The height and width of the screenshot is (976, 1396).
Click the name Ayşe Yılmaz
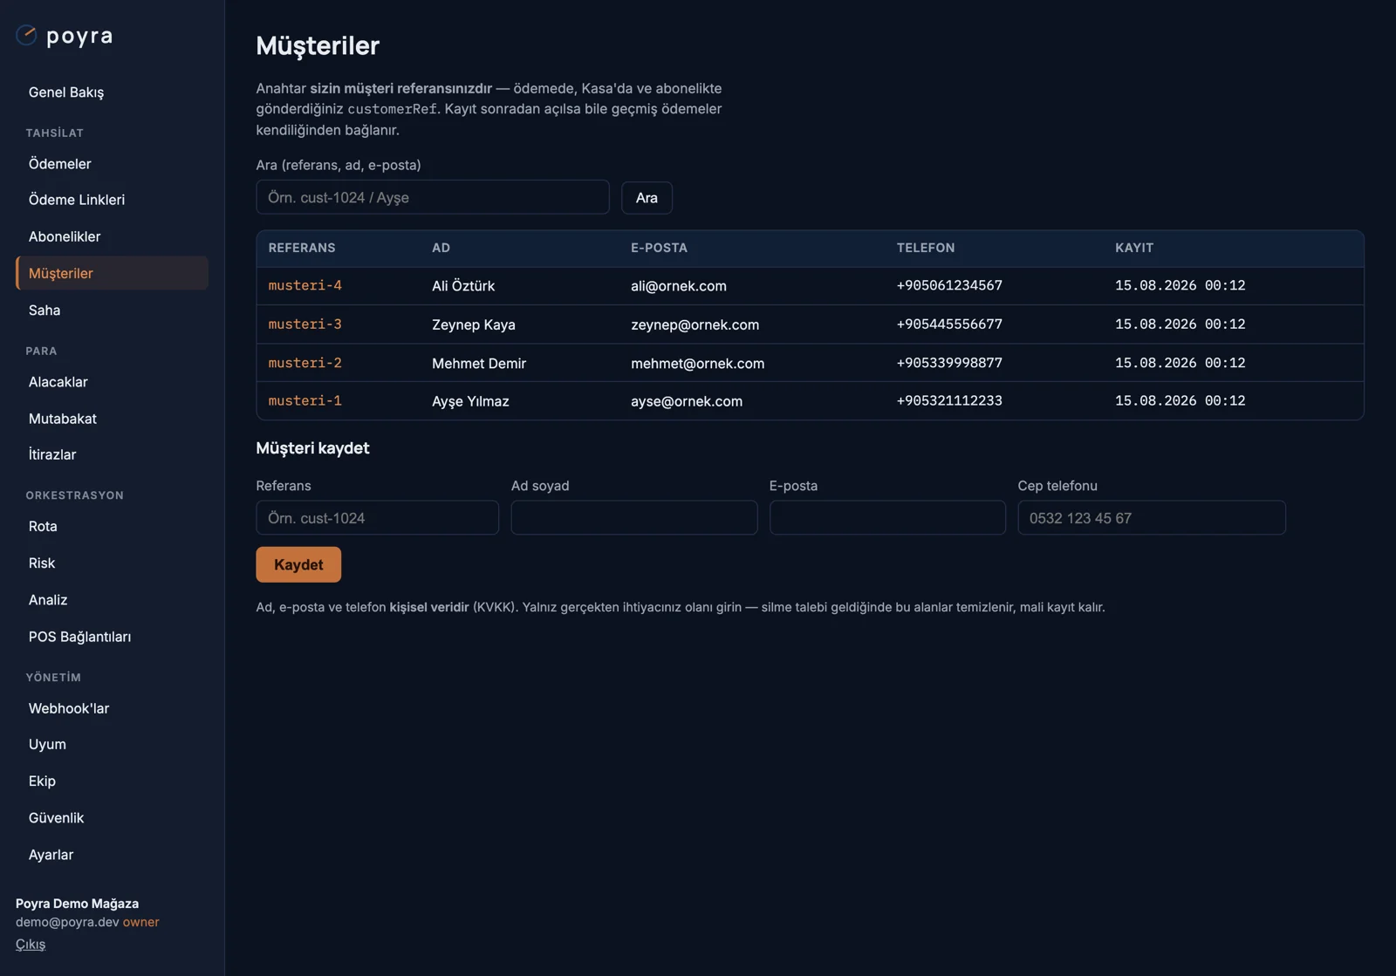coord(470,401)
